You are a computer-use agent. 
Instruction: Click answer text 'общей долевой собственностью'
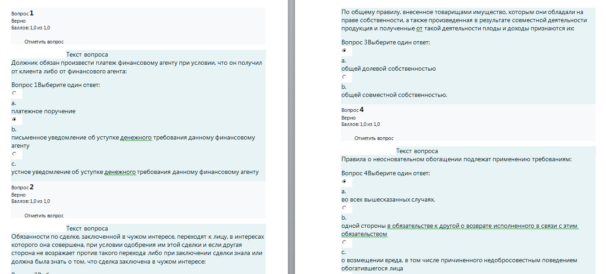click(x=389, y=69)
